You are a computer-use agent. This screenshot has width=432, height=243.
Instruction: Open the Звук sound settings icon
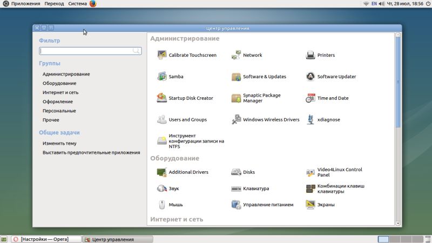(x=161, y=188)
